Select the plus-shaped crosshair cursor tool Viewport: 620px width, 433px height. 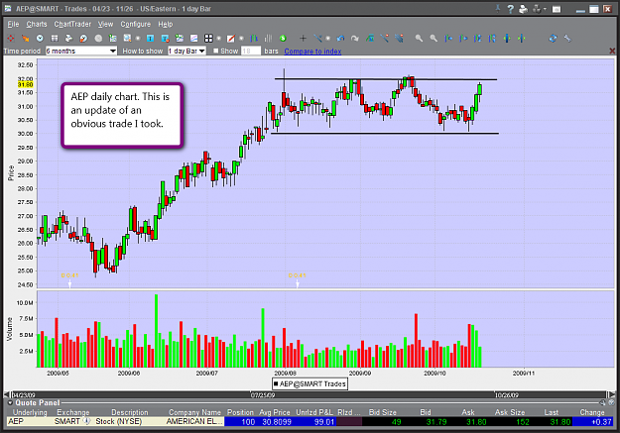tap(303, 39)
